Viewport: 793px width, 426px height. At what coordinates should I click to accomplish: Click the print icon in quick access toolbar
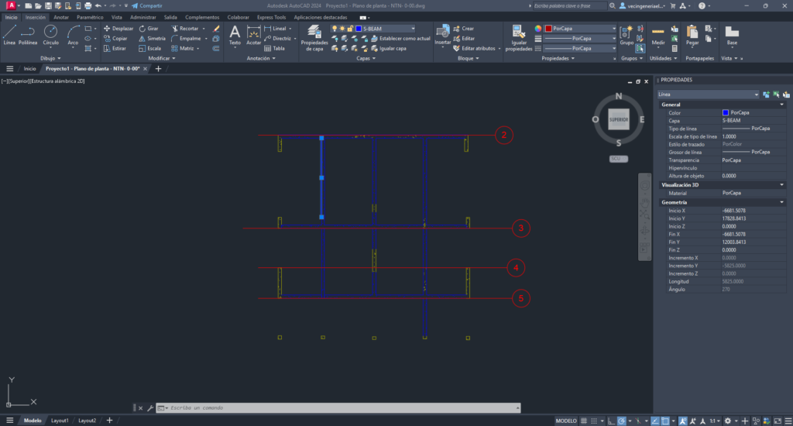(88, 5)
